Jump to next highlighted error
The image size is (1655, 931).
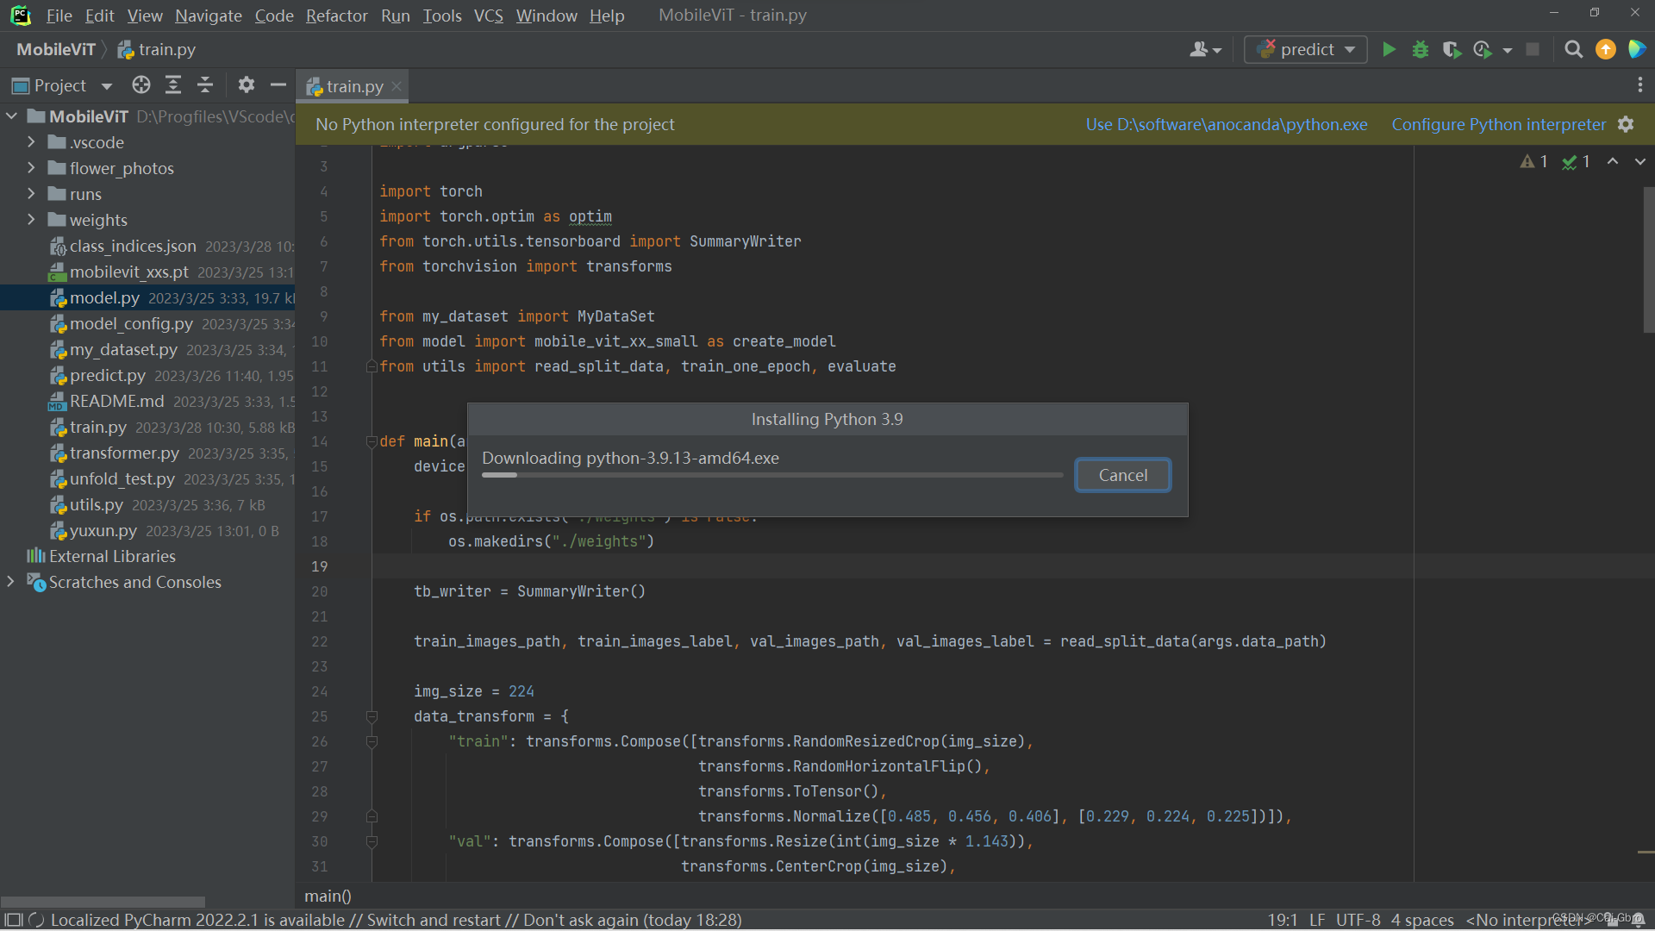(1639, 162)
